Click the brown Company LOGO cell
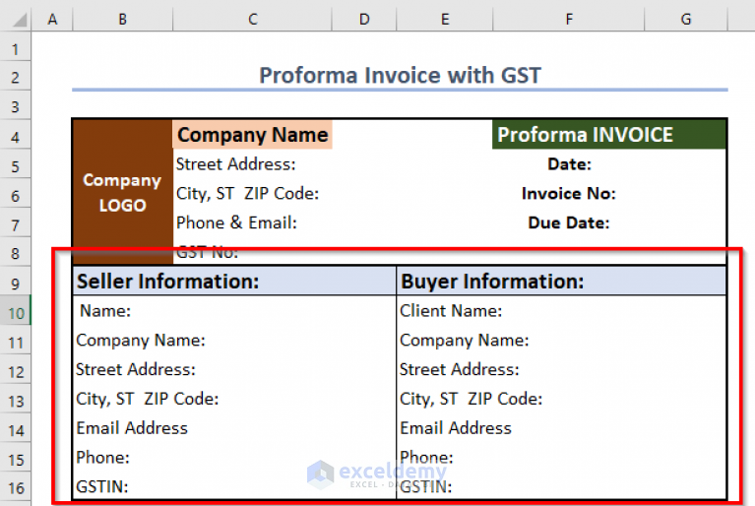The height and width of the screenshot is (506, 755). click(x=122, y=192)
